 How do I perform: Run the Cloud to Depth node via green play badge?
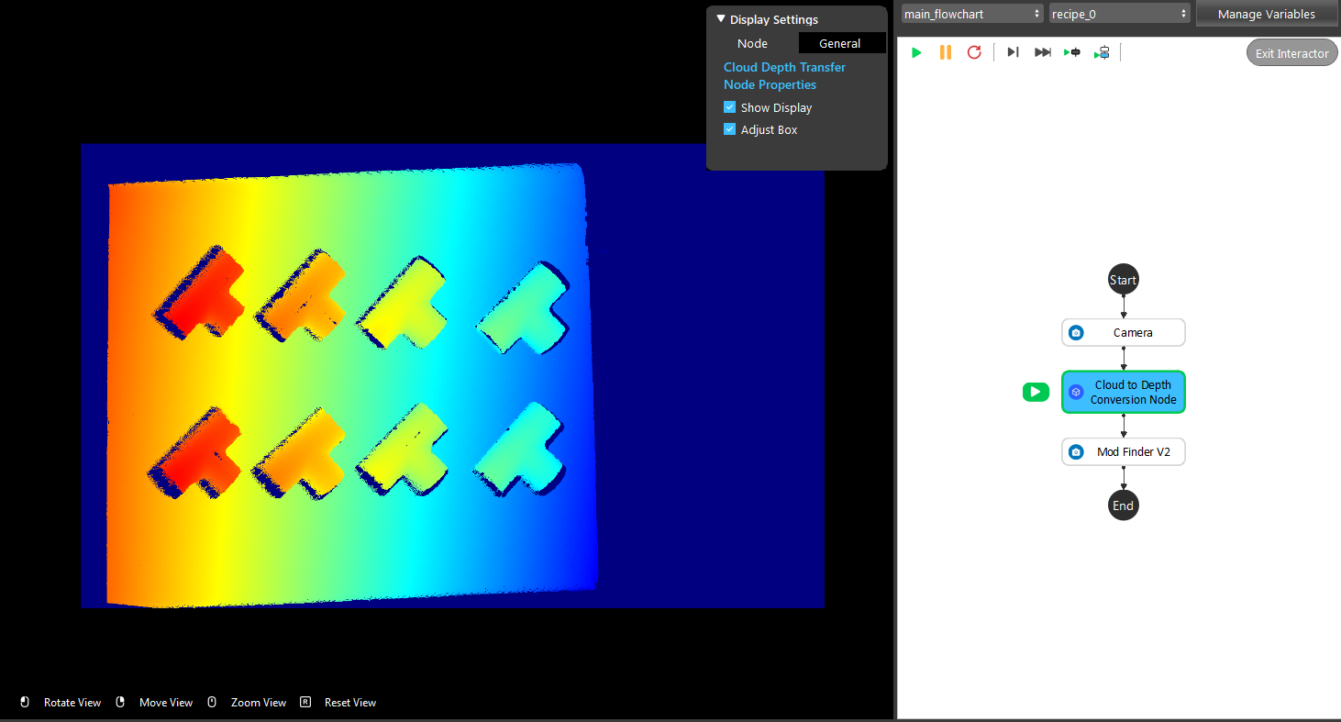click(x=1036, y=392)
